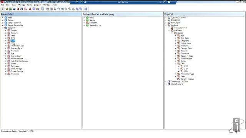The image size is (246, 138).
Task: Click the last toolbar icon with blue arrows
Action: tap(86, 9)
